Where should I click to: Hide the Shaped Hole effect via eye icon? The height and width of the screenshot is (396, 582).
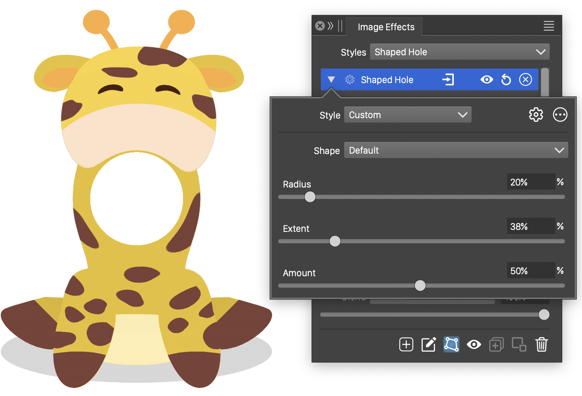[x=486, y=80]
